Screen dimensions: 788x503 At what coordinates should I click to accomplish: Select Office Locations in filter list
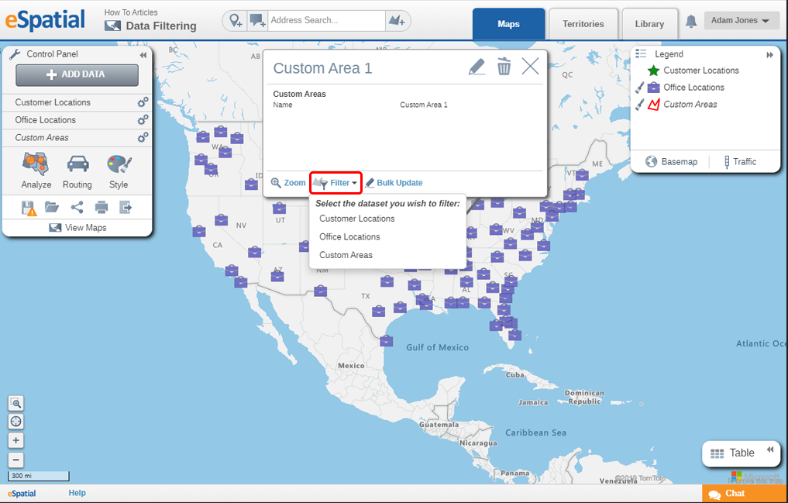(349, 236)
